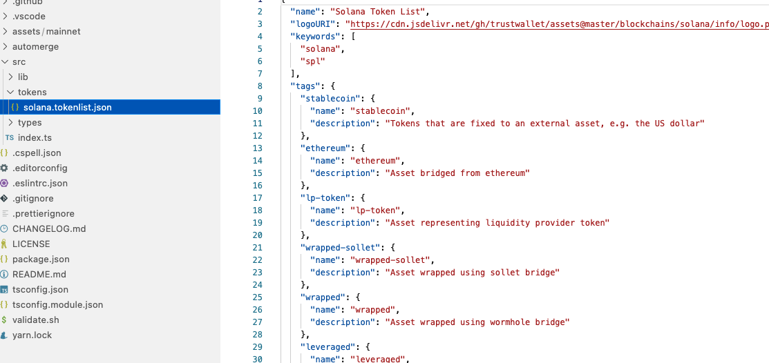This screenshot has width=769, height=363.
Task: Select the types folder
Action: pyautogui.click(x=30, y=122)
